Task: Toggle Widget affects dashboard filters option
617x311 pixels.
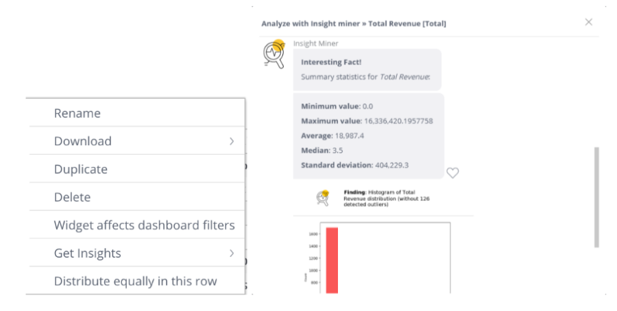Action: (x=137, y=225)
